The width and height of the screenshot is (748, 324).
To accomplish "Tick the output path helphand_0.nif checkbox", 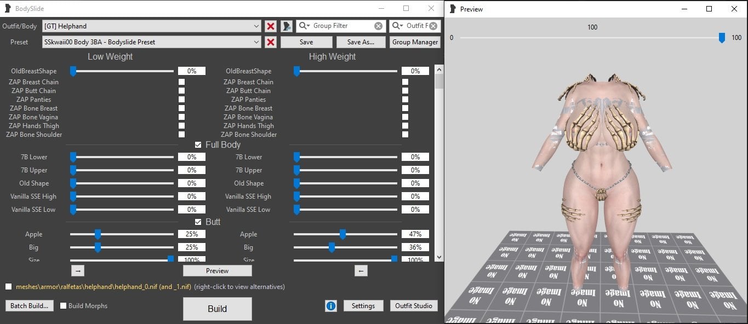I will pyautogui.click(x=8, y=287).
